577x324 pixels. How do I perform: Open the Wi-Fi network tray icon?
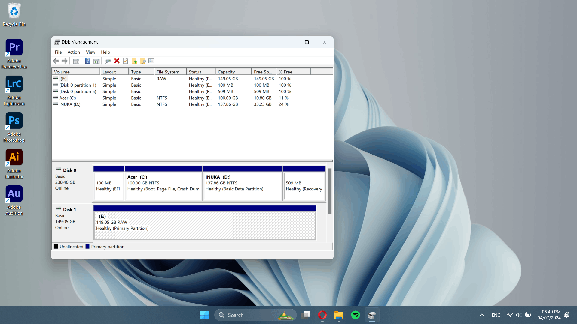coord(510,315)
